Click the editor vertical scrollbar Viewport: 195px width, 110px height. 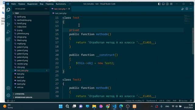(x=193, y=41)
